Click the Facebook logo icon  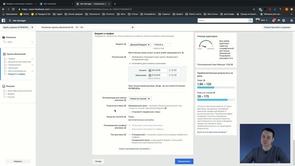coord(3,20)
